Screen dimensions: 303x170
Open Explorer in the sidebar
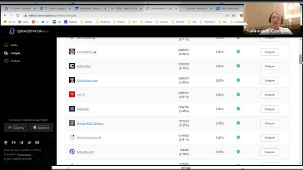click(x=12, y=61)
